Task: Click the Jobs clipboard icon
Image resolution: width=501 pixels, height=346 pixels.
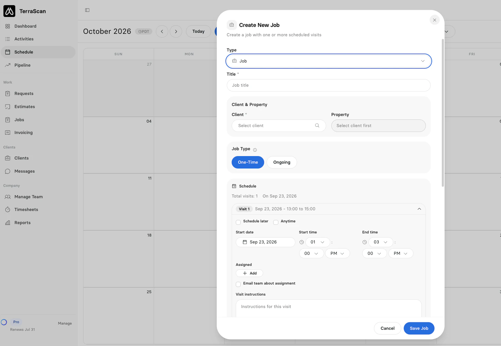Action: [8, 120]
